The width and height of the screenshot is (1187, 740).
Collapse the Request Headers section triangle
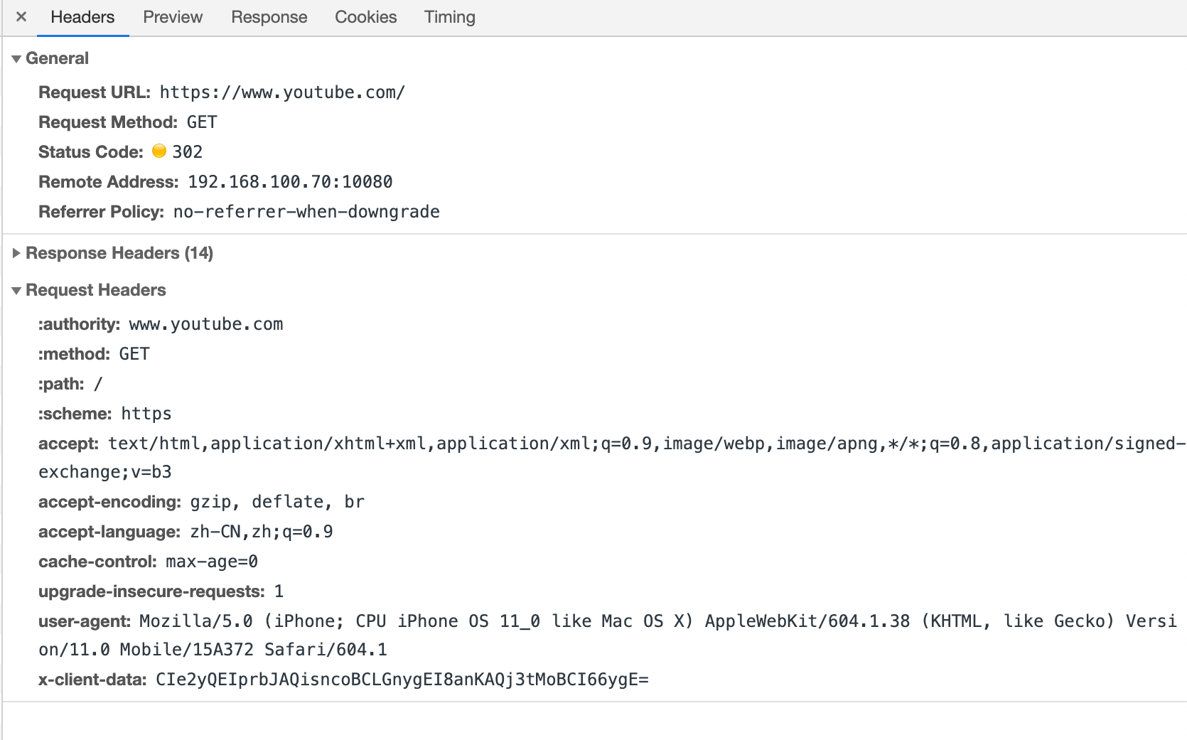pos(16,291)
